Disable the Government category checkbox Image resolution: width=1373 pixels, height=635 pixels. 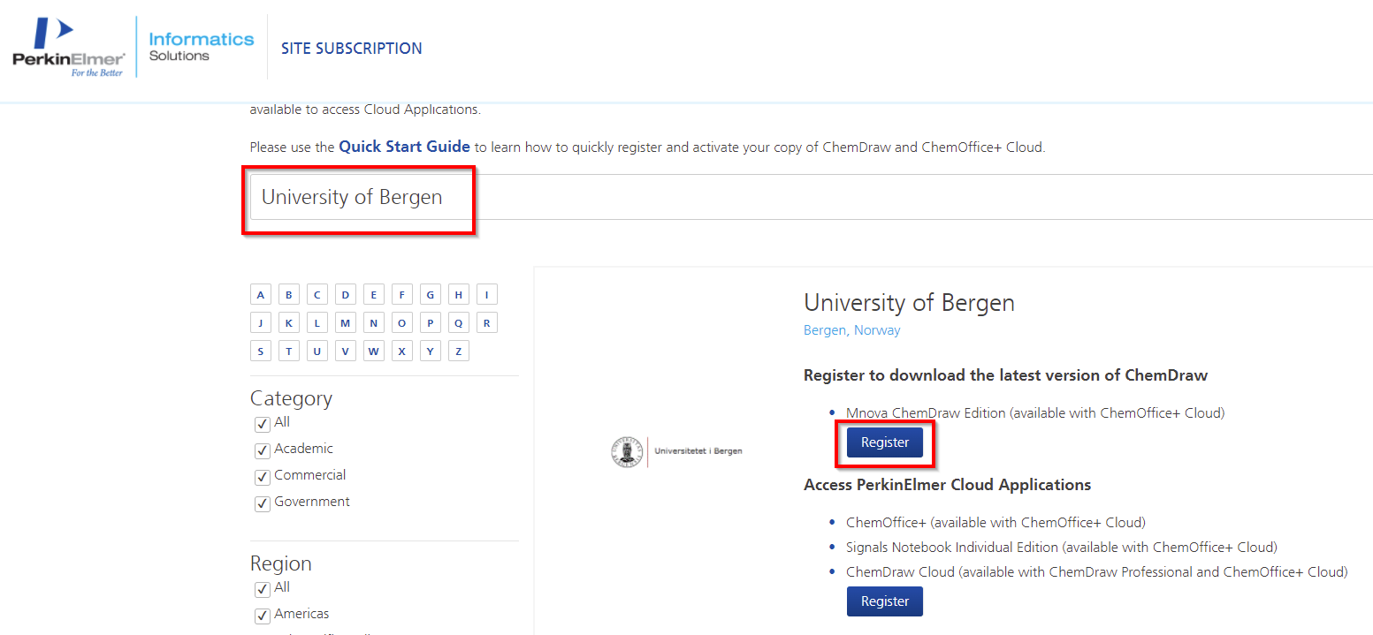(x=262, y=503)
